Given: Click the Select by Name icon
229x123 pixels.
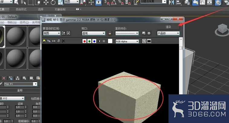Looking at the screenshot, I should pyautogui.click(x=24, y=2).
